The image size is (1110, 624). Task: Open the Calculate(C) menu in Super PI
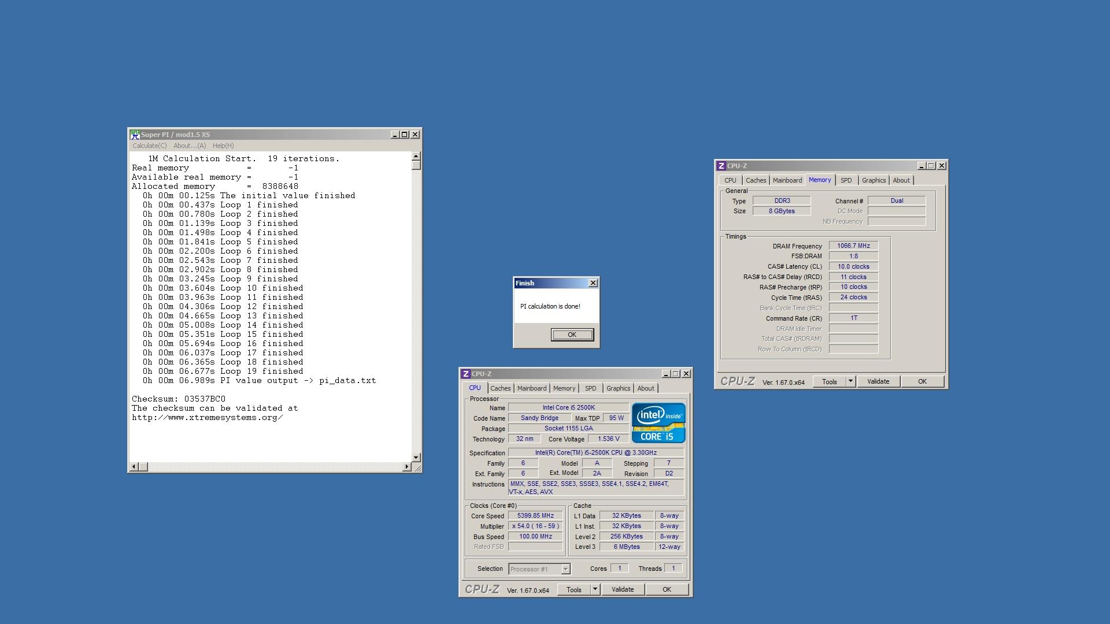pyautogui.click(x=149, y=146)
